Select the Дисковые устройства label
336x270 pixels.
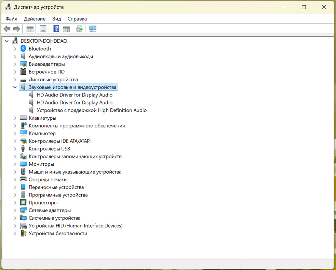[x=53, y=80]
